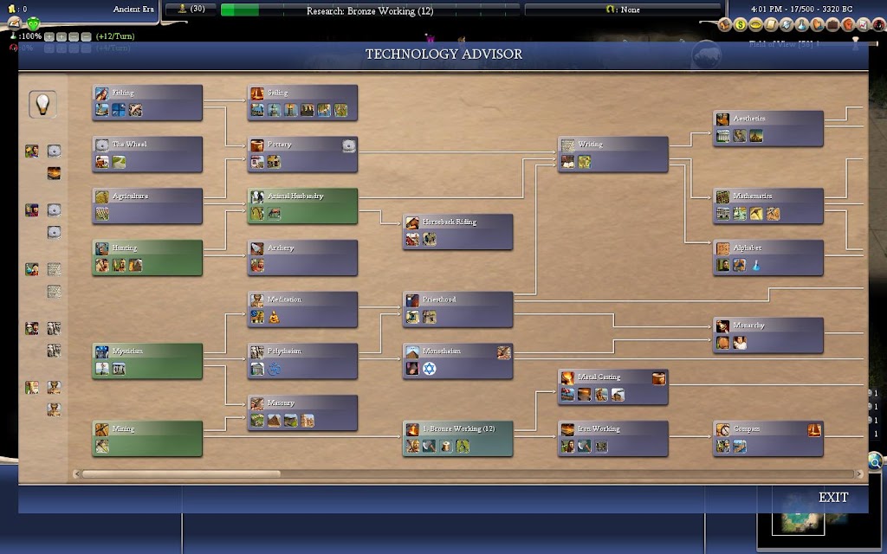Screen dimensions: 887x554
Task: Select the Archery technology
Action: [302, 258]
